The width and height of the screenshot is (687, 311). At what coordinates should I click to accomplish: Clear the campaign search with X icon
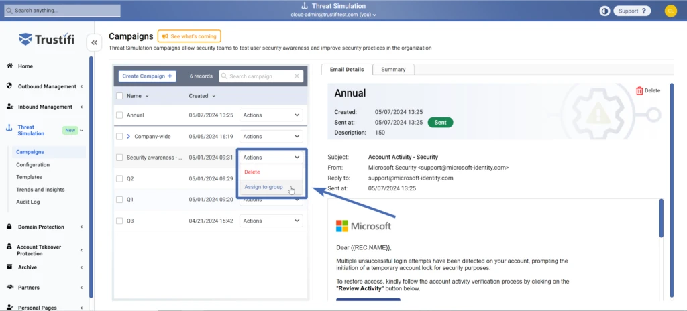pyautogui.click(x=297, y=76)
